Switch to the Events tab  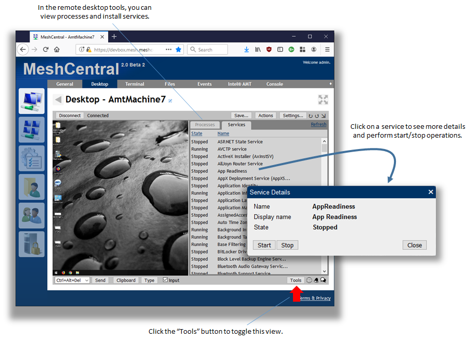click(204, 84)
